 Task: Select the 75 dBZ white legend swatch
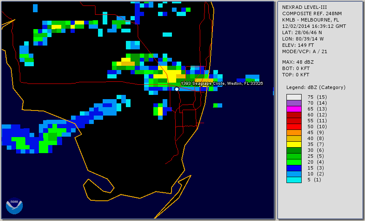tap(294, 97)
